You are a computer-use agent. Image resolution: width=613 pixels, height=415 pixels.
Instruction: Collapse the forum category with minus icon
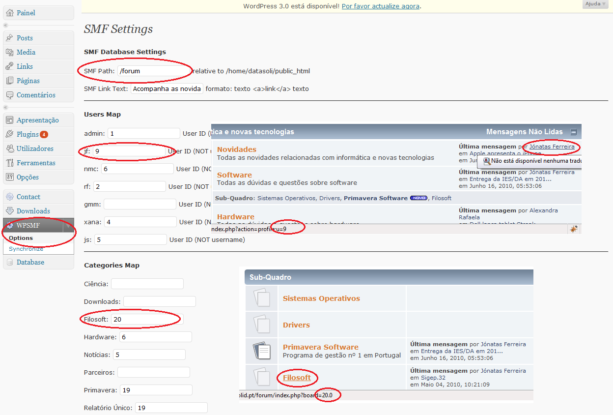click(x=573, y=132)
